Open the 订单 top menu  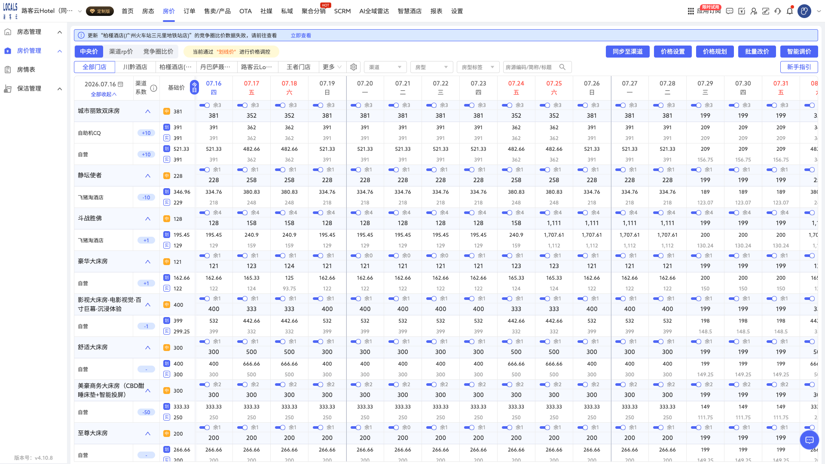point(189,11)
